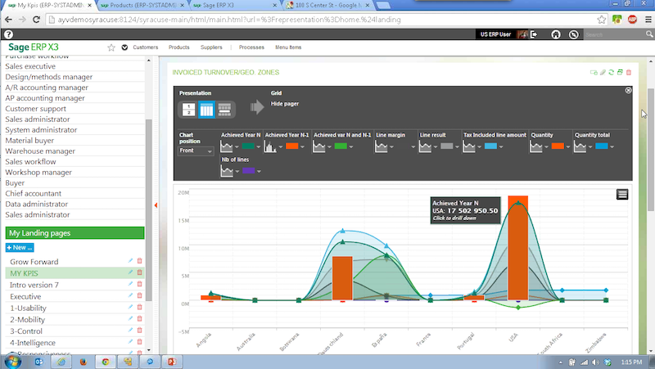Open the Processes menu
Viewport: 655px width, 369px height.
click(251, 47)
